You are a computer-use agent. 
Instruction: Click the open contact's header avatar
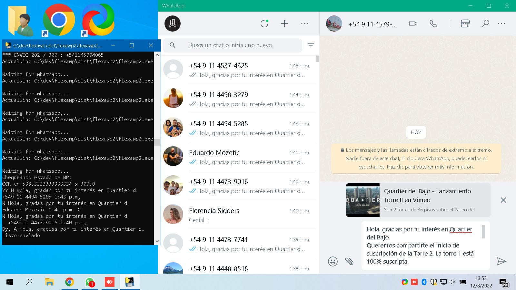click(334, 24)
